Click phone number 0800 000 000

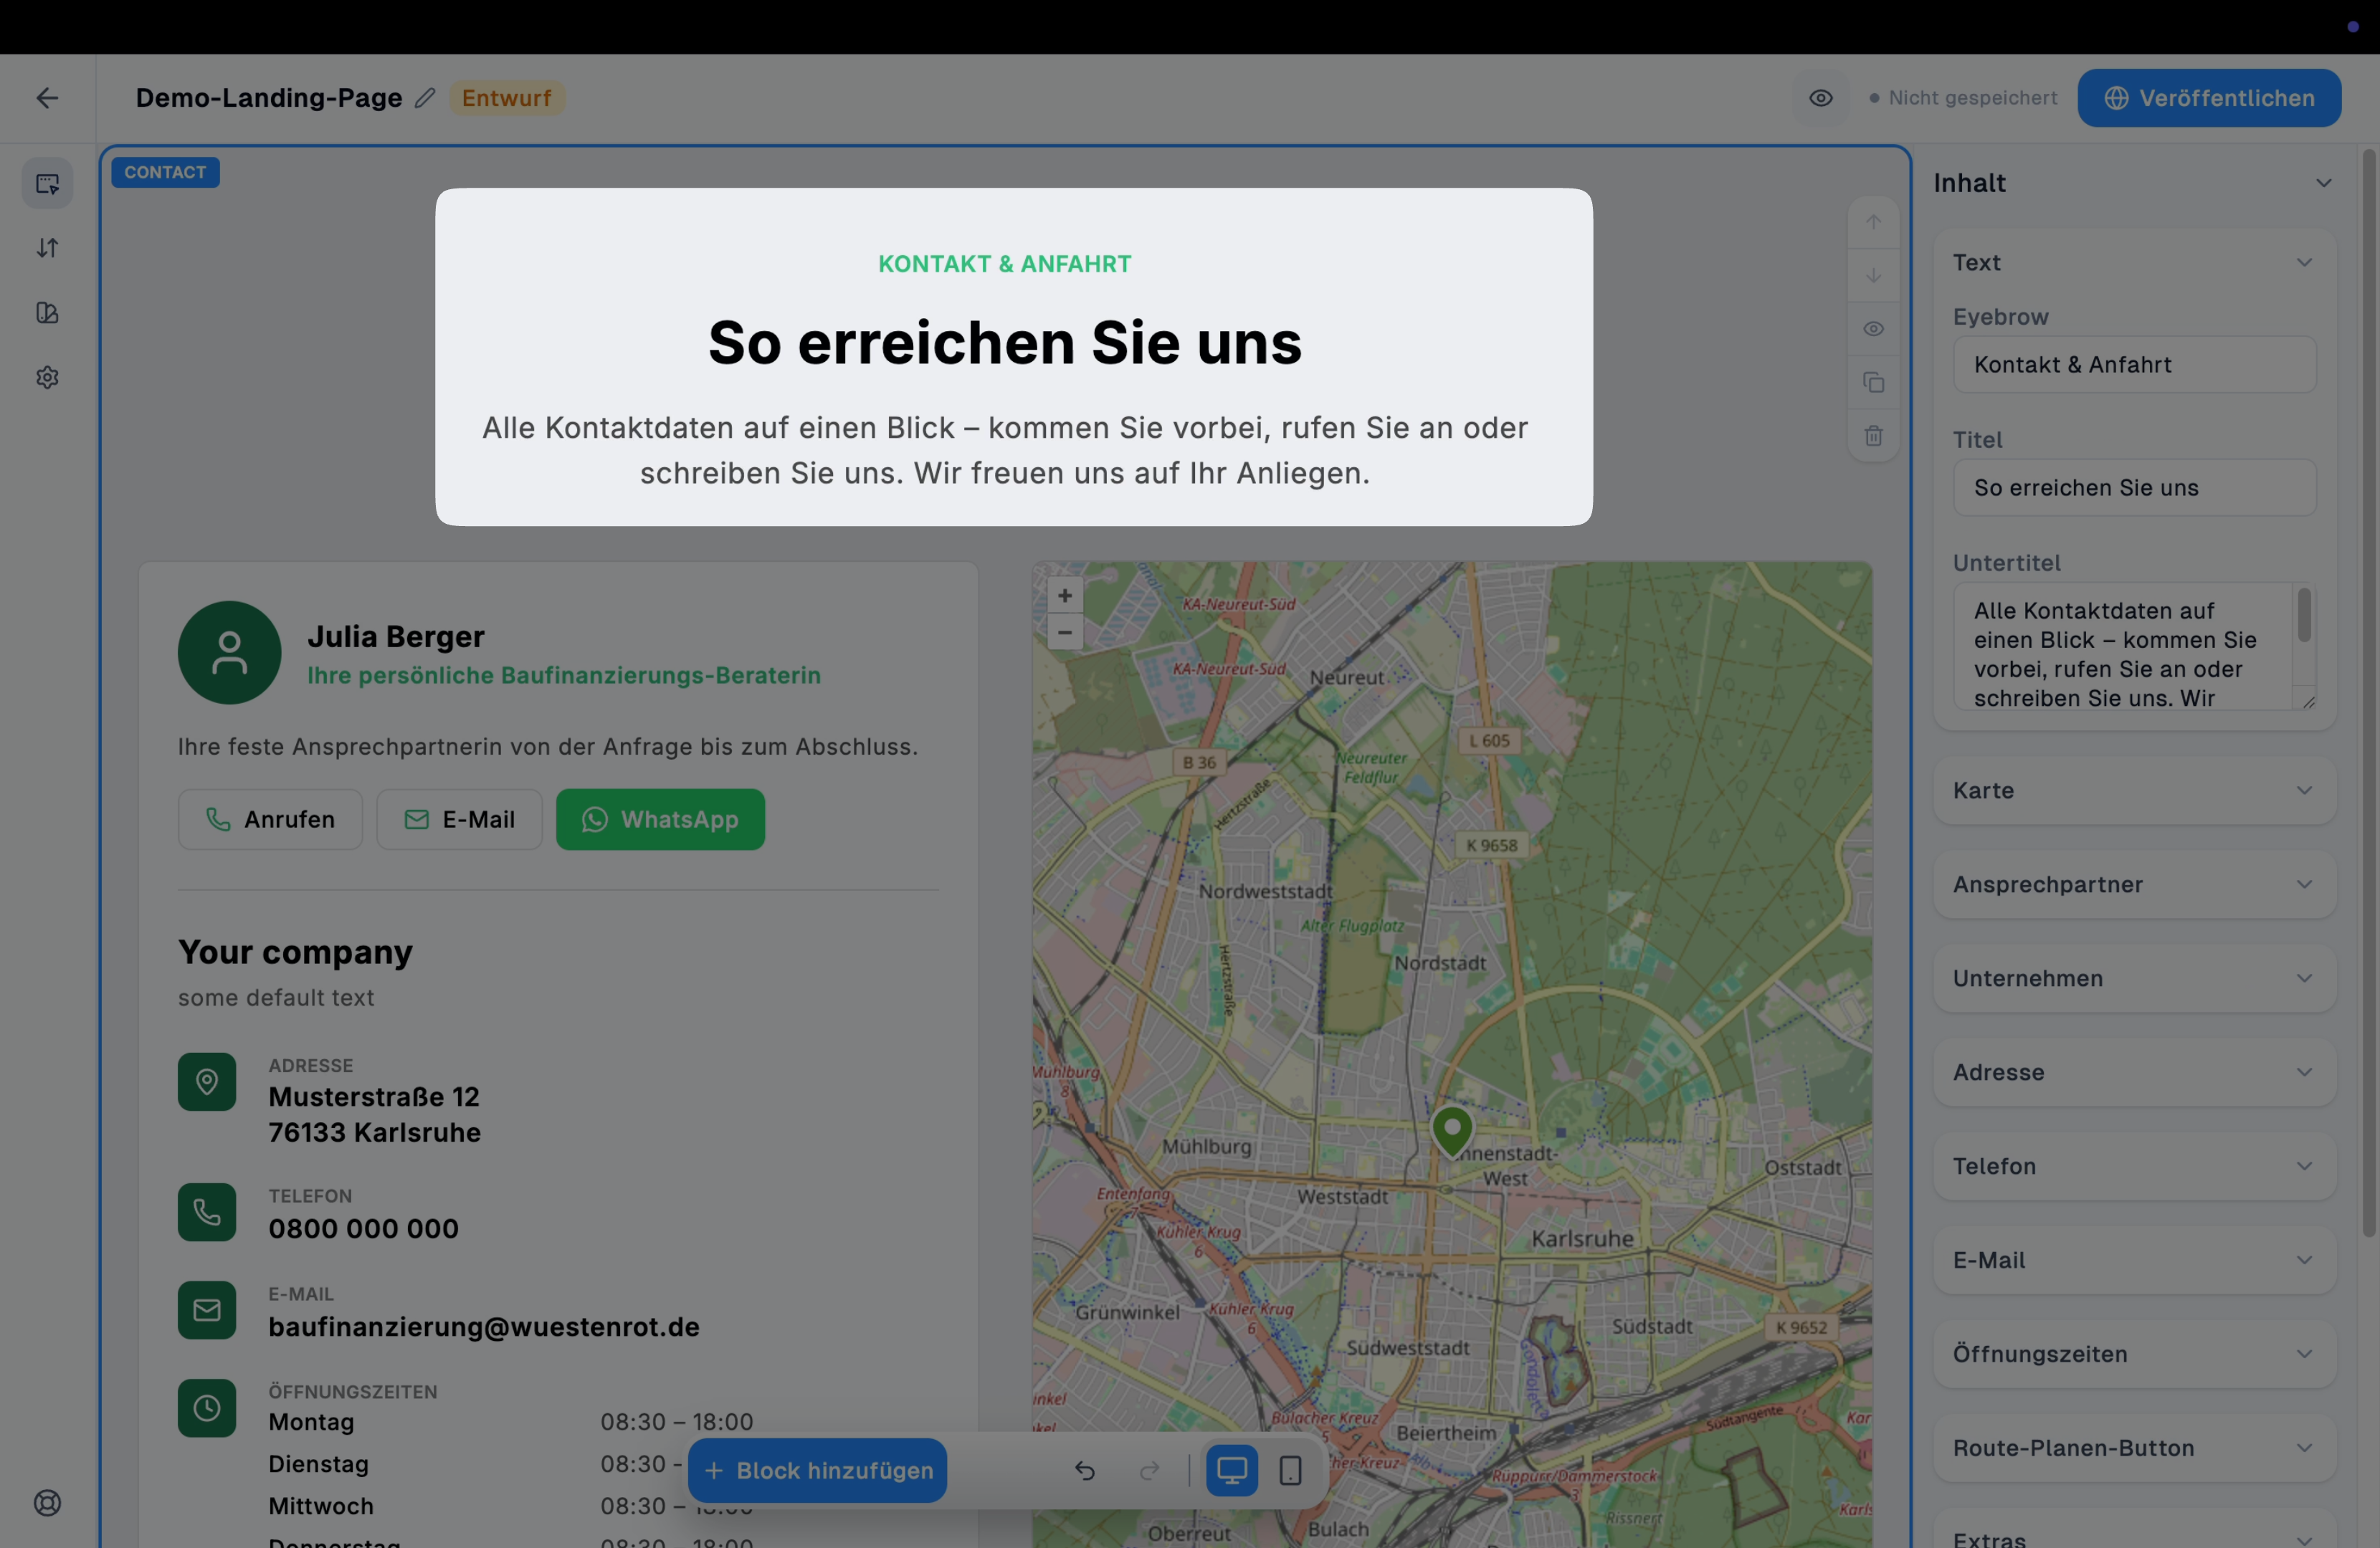(x=363, y=1228)
